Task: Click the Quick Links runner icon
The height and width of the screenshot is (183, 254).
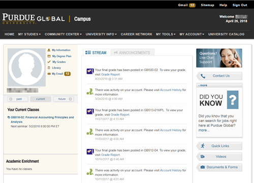Action: pos(203,146)
